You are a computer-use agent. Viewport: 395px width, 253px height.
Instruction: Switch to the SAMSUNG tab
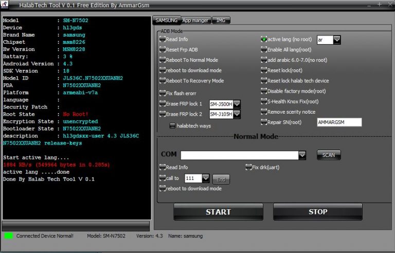coord(166,21)
